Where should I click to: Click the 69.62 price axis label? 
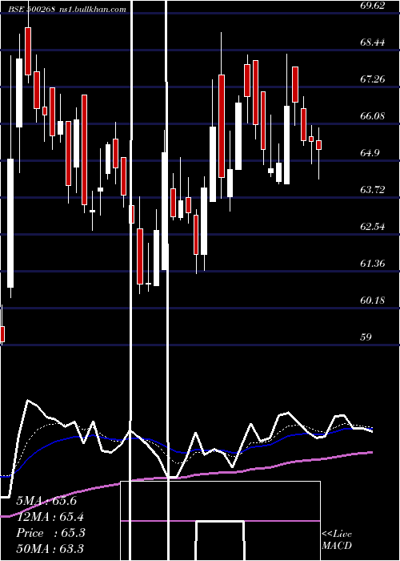point(373,6)
